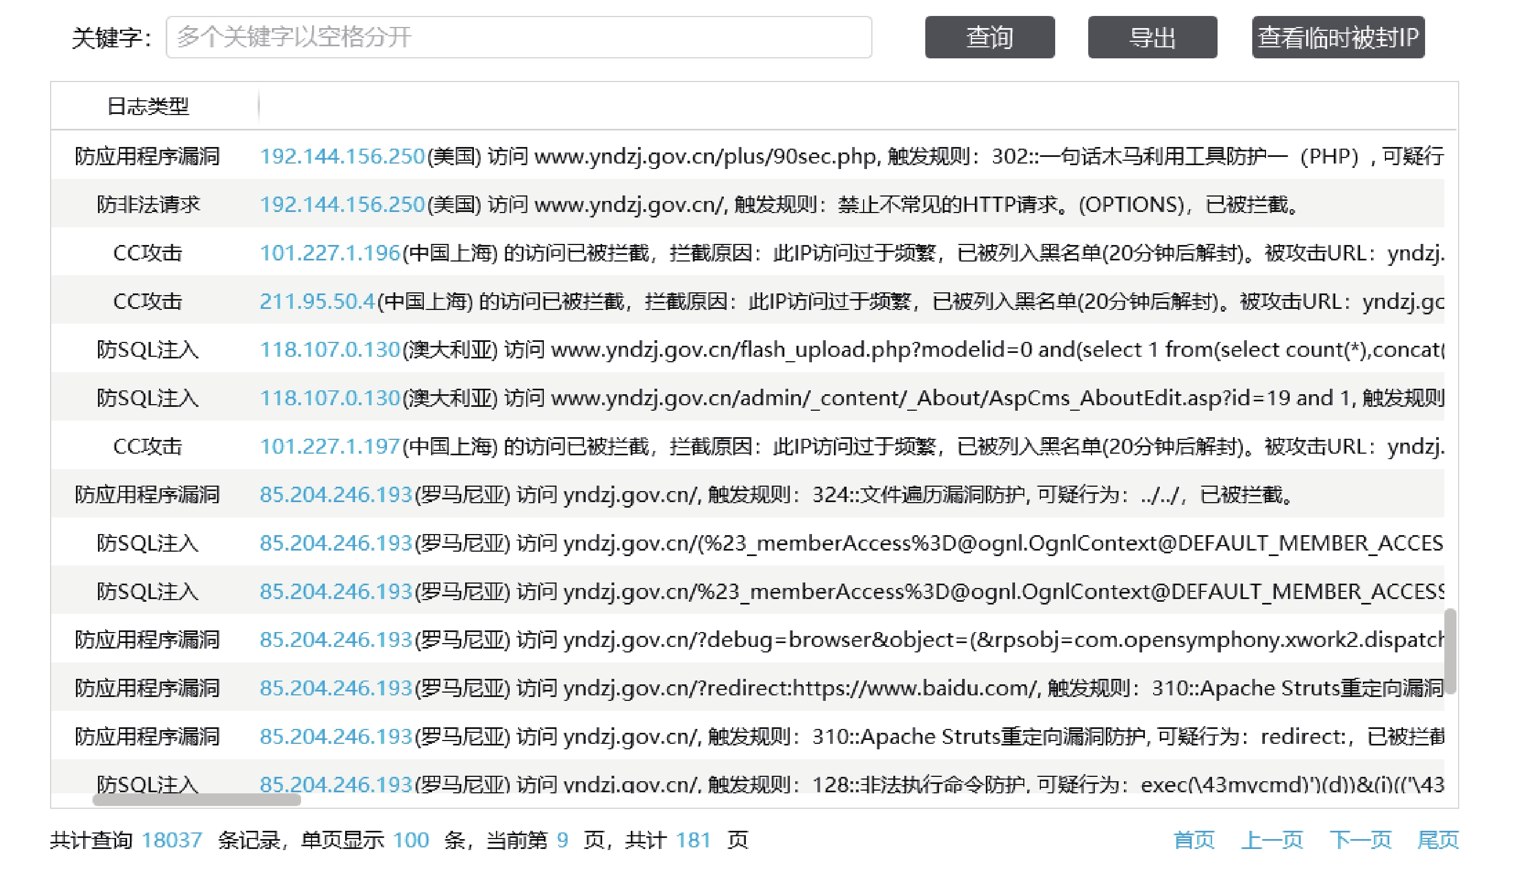Go to 上一页 previous page
Viewport: 1517px width, 871px height.
(x=1272, y=840)
